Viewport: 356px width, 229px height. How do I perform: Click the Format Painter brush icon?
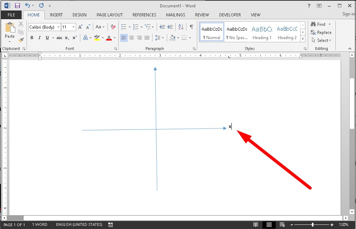(x=21, y=40)
